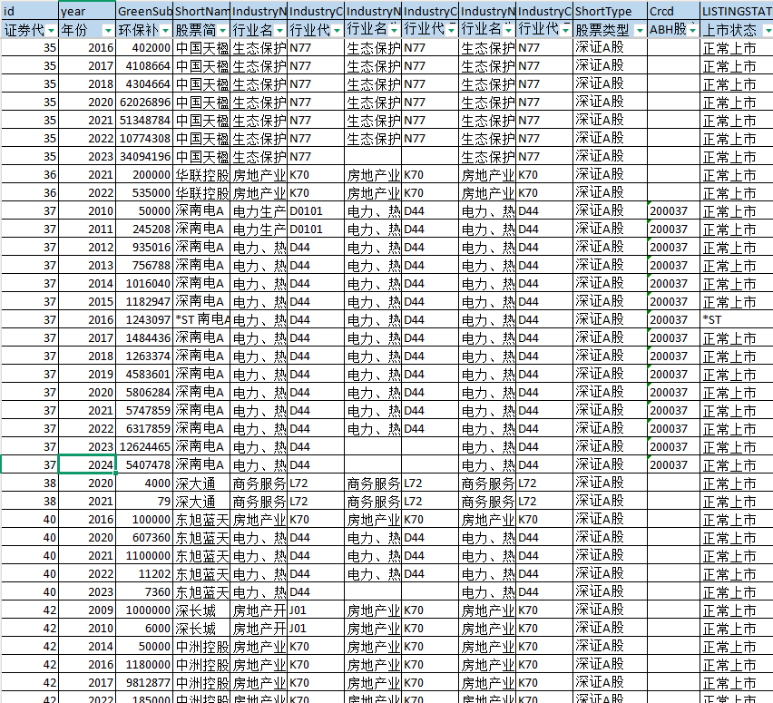This screenshot has width=773, height=703.
Task: Open the 上市状态 filter dropdown
Action: [765, 31]
